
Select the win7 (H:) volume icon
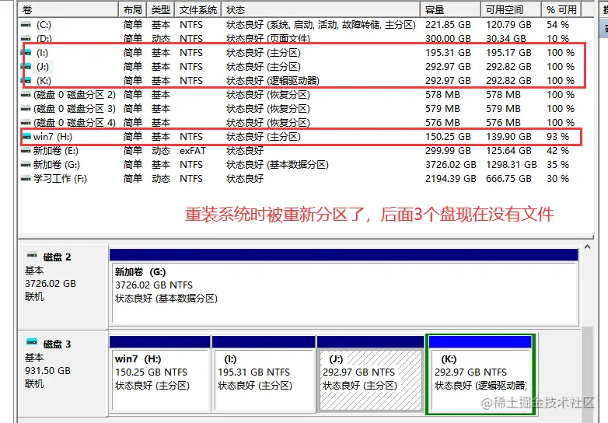[26, 137]
